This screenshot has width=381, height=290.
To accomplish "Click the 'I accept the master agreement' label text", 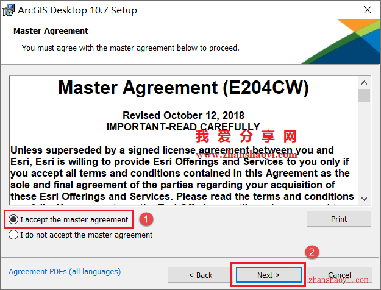I will (74, 219).
